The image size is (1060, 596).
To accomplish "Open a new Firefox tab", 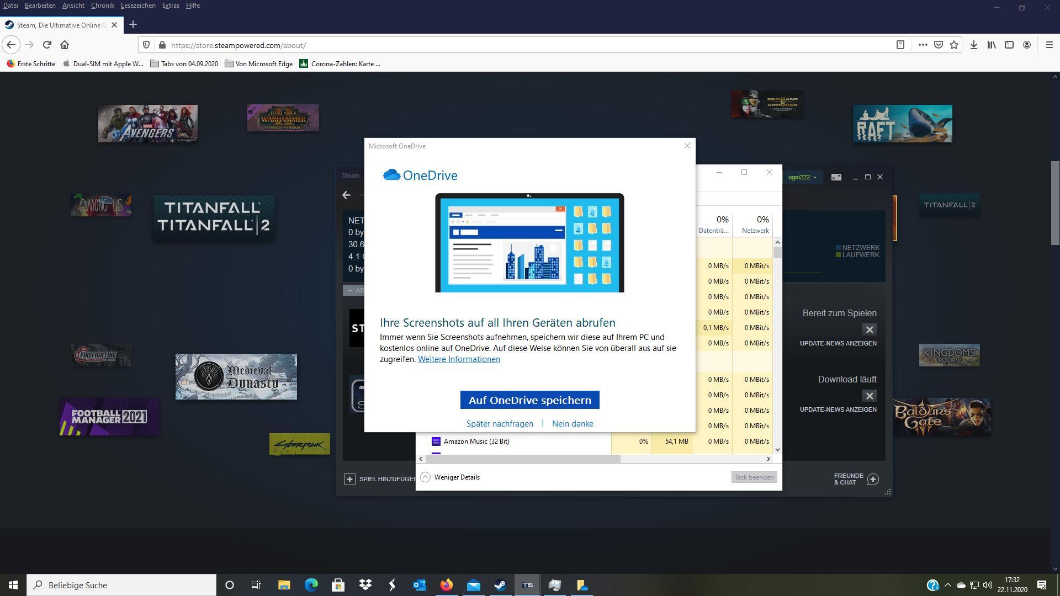I will pos(132,25).
